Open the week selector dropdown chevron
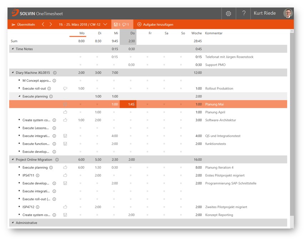This screenshot has width=306, height=241. point(105,24)
